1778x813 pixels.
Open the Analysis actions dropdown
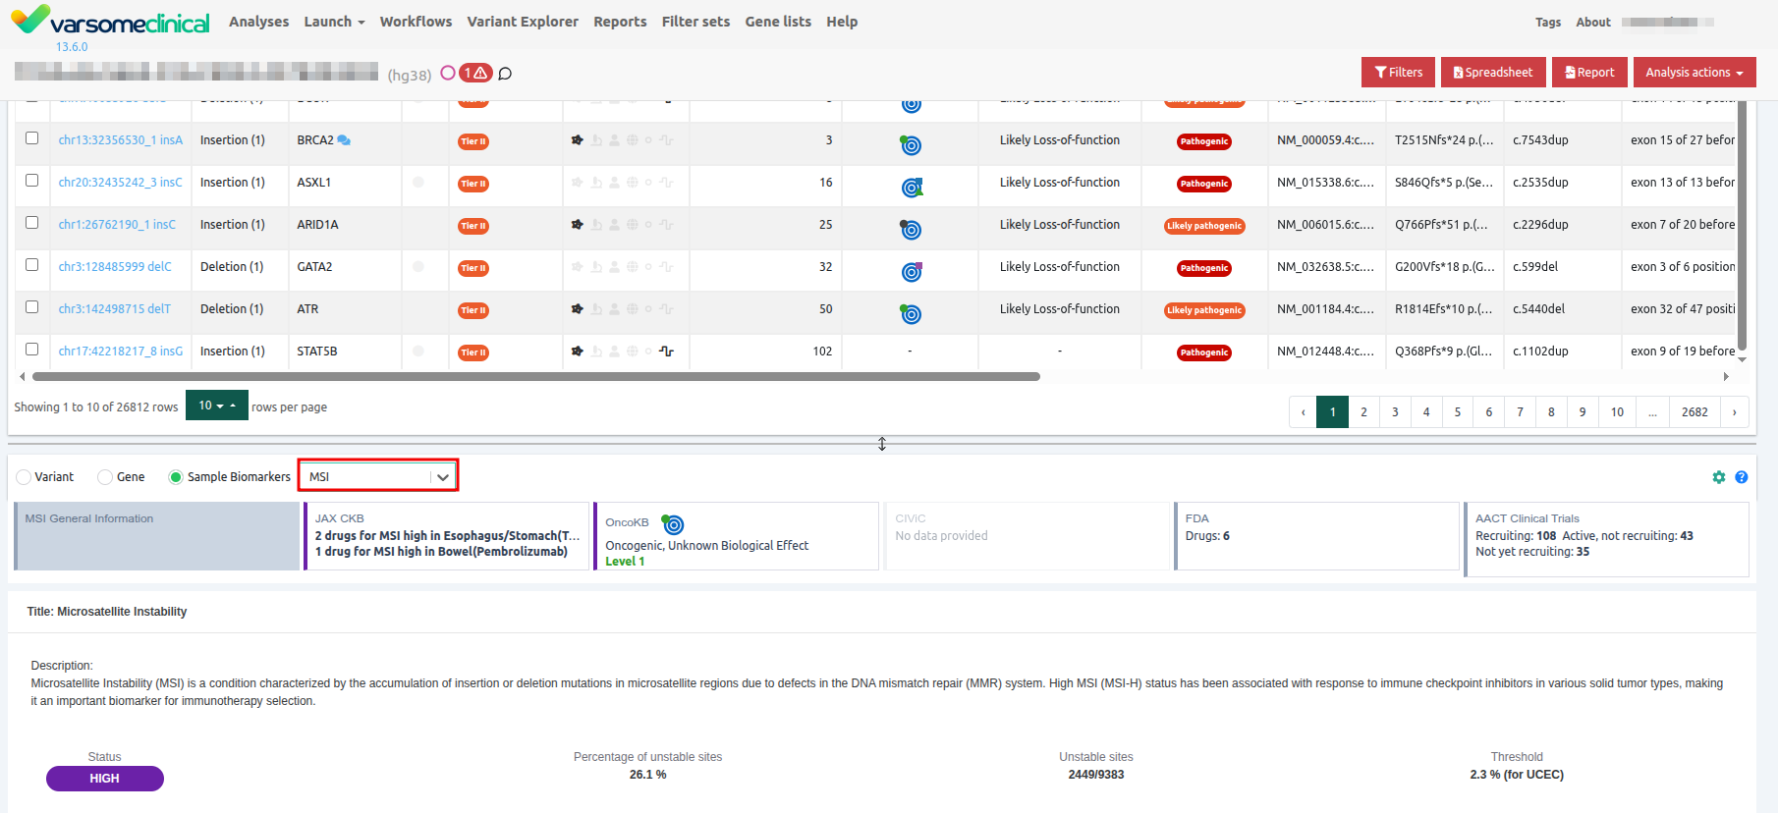click(1694, 73)
